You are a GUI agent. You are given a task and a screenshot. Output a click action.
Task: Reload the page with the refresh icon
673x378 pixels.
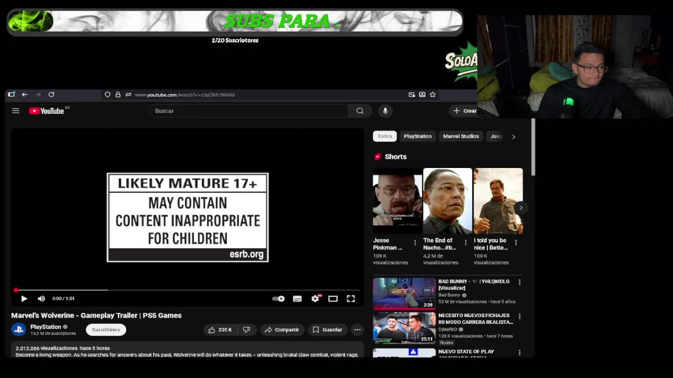click(52, 94)
